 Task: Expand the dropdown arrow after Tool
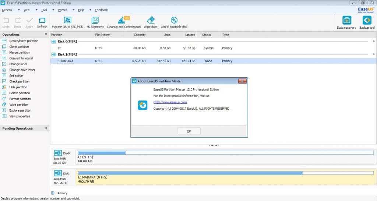53,10
